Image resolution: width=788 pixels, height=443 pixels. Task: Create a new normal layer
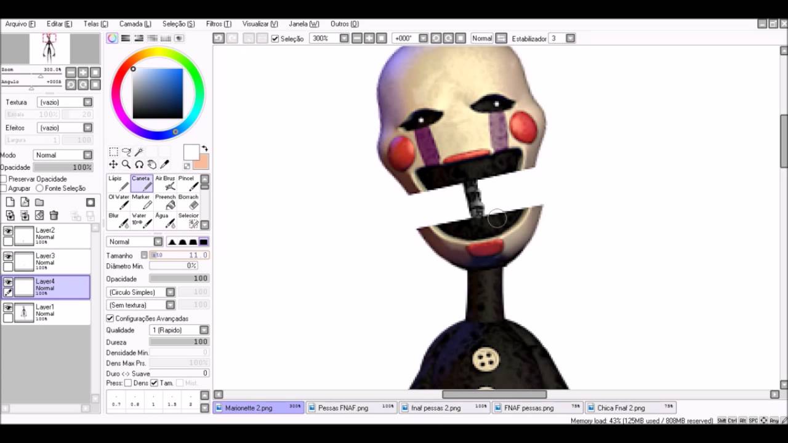click(10, 202)
